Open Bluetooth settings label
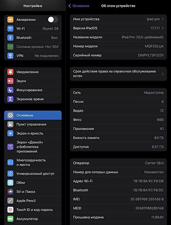This screenshot has width=171, height=225. 24,37
